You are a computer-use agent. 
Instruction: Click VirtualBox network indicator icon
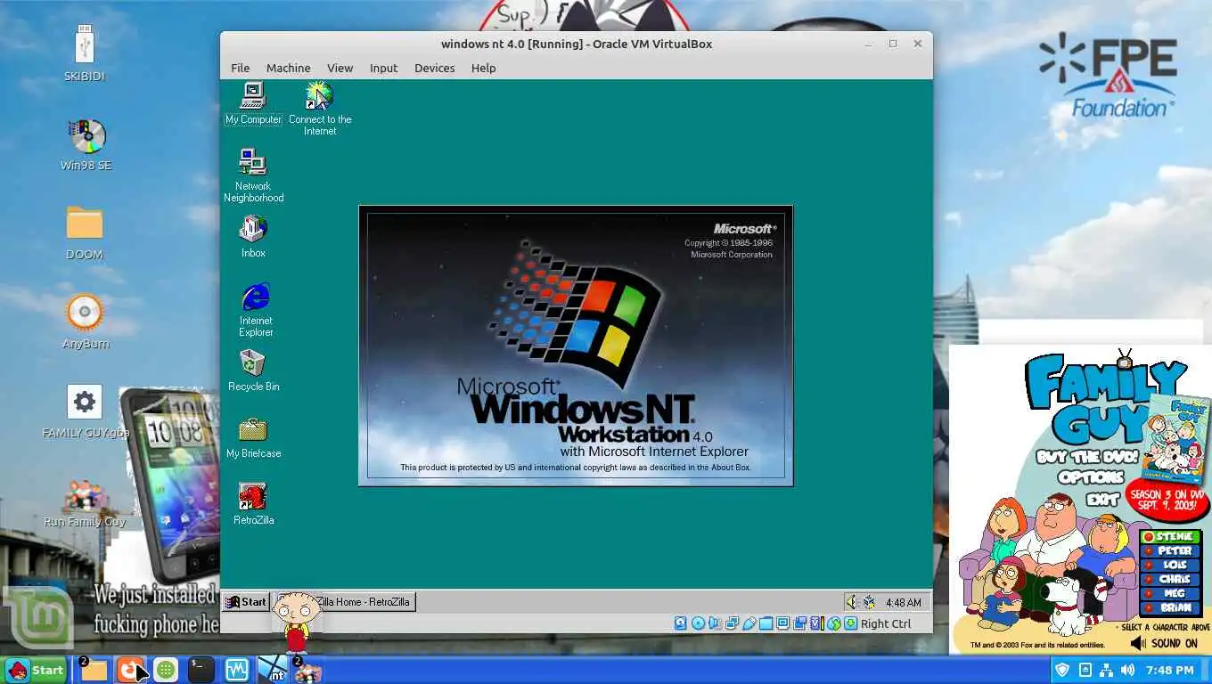(732, 623)
